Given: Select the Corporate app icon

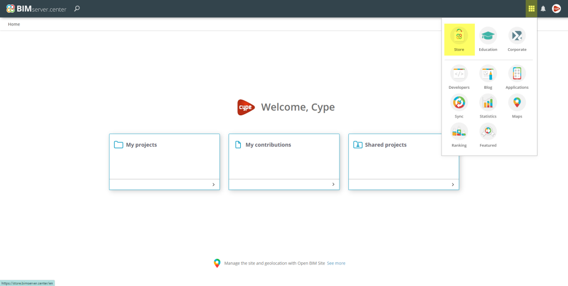Looking at the screenshot, I should coord(516,36).
